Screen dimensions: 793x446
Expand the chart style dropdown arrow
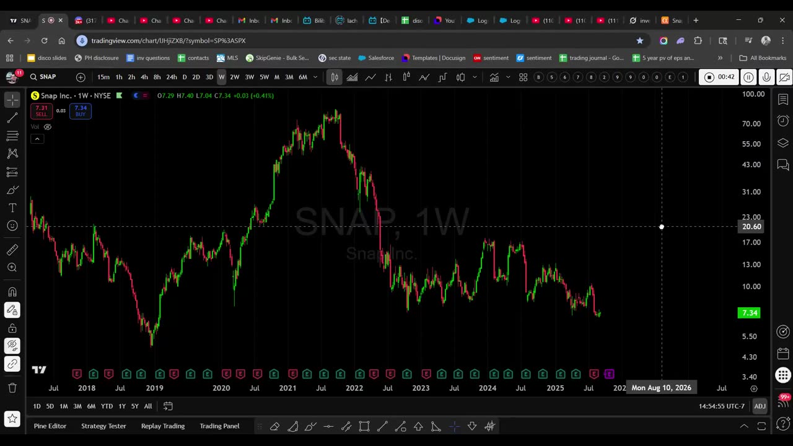pos(475,77)
